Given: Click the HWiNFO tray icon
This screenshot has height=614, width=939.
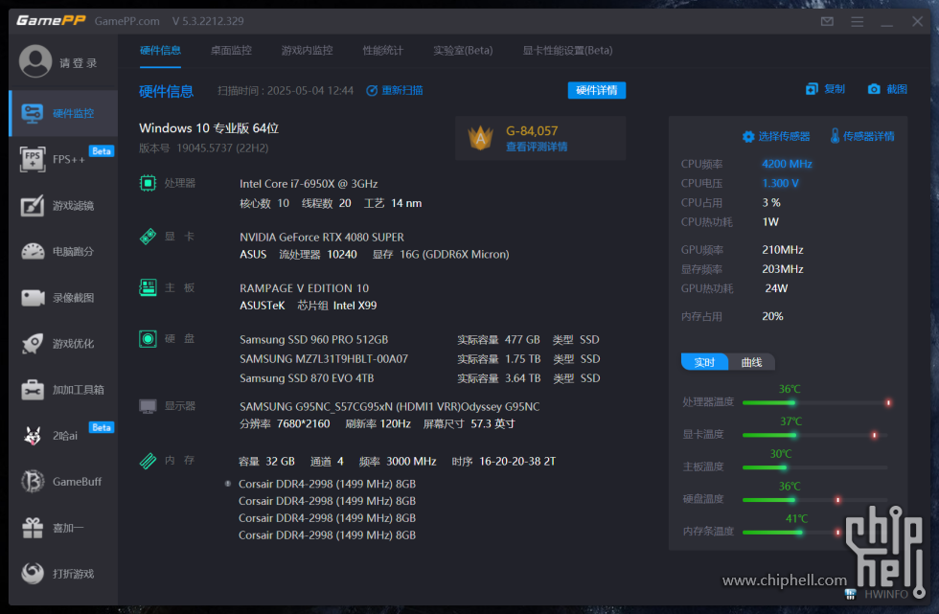Looking at the screenshot, I should click(x=851, y=594).
